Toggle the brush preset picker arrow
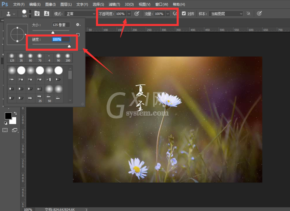 click(x=30, y=14)
